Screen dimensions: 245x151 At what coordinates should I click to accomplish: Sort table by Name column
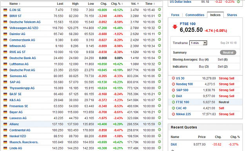15,4
